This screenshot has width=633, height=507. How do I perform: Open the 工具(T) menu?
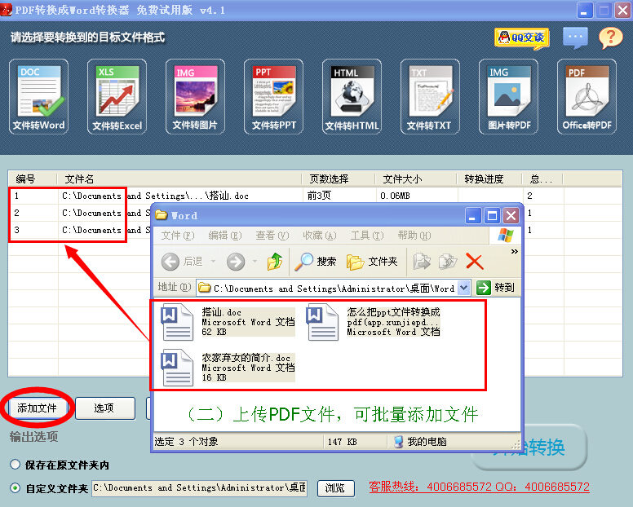(x=366, y=236)
